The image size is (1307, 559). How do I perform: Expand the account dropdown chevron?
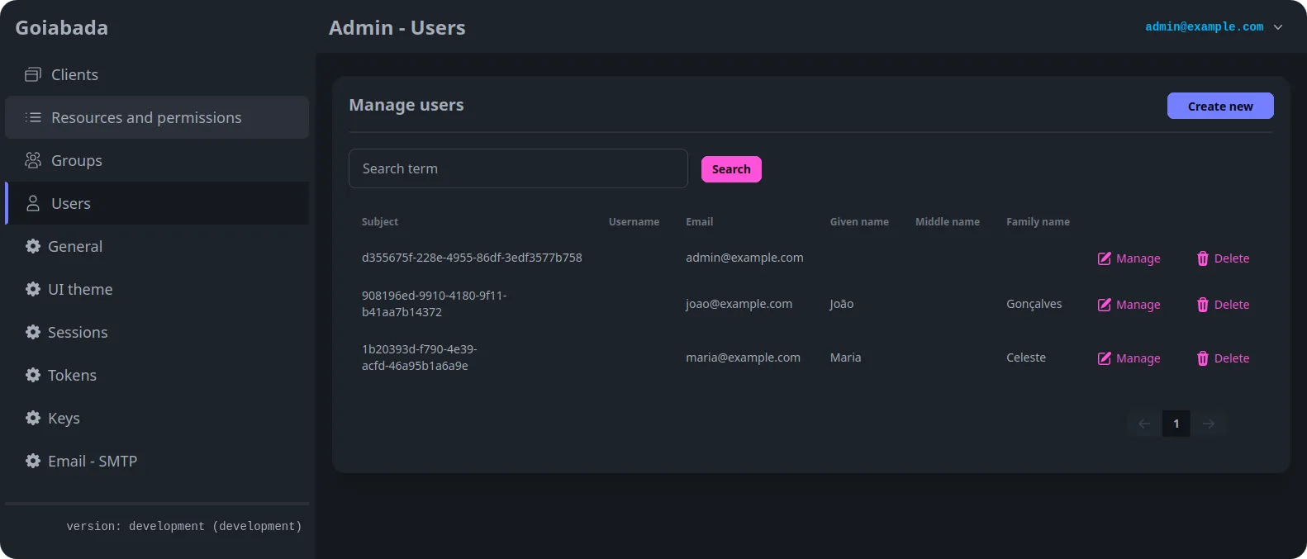pos(1278,27)
